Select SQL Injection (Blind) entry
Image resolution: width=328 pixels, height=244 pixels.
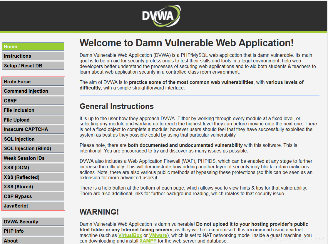click(33, 149)
